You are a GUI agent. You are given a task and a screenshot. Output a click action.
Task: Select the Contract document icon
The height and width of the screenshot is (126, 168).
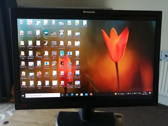point(77,23)
